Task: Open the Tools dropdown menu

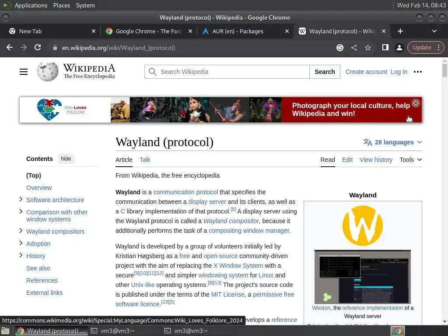Action: [410, 160]
